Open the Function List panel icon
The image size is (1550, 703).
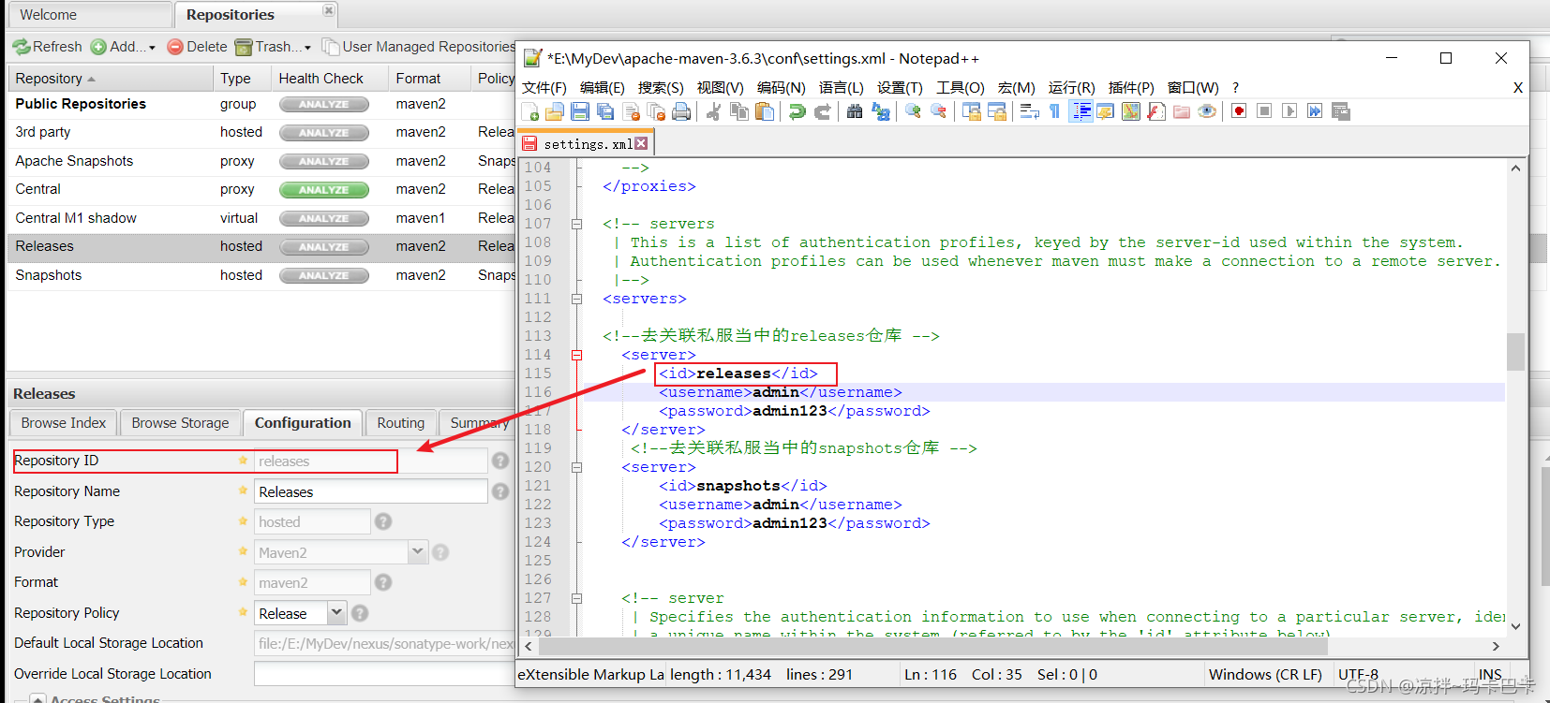[x=1156, y=111]
